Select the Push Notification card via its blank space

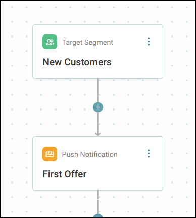pyautogui.click(x=131, y=174)
